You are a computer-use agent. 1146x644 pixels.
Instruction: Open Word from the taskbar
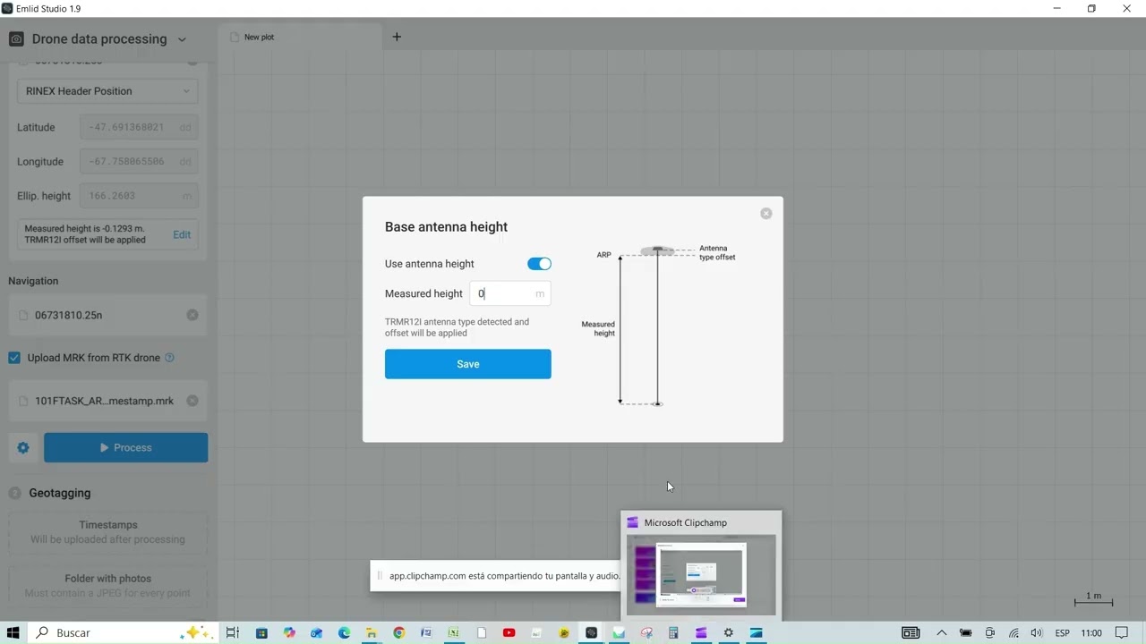point(426,632)
